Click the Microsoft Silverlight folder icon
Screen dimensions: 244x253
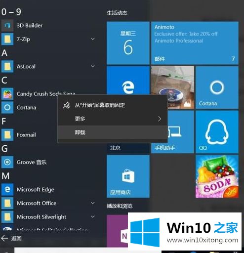(7, 217)
